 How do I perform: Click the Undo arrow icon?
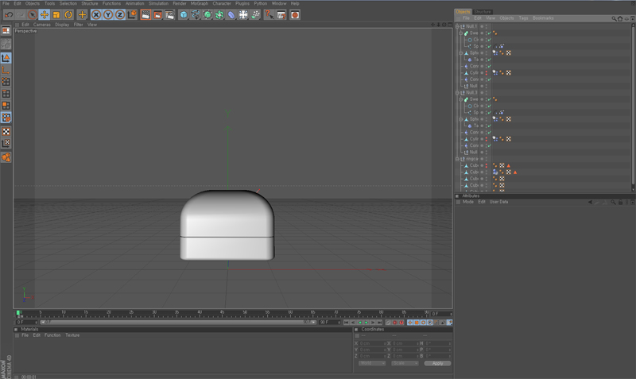point(9,15)
